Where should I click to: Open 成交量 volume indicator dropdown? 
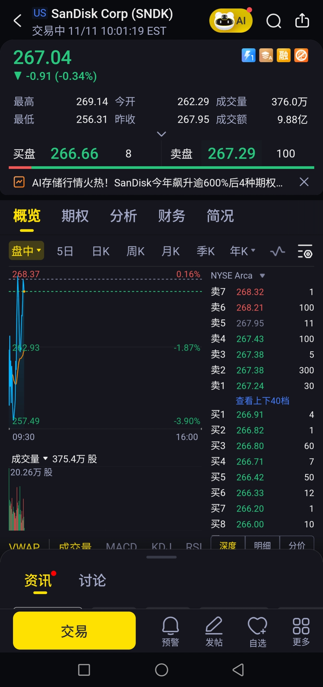click(30, 459)
